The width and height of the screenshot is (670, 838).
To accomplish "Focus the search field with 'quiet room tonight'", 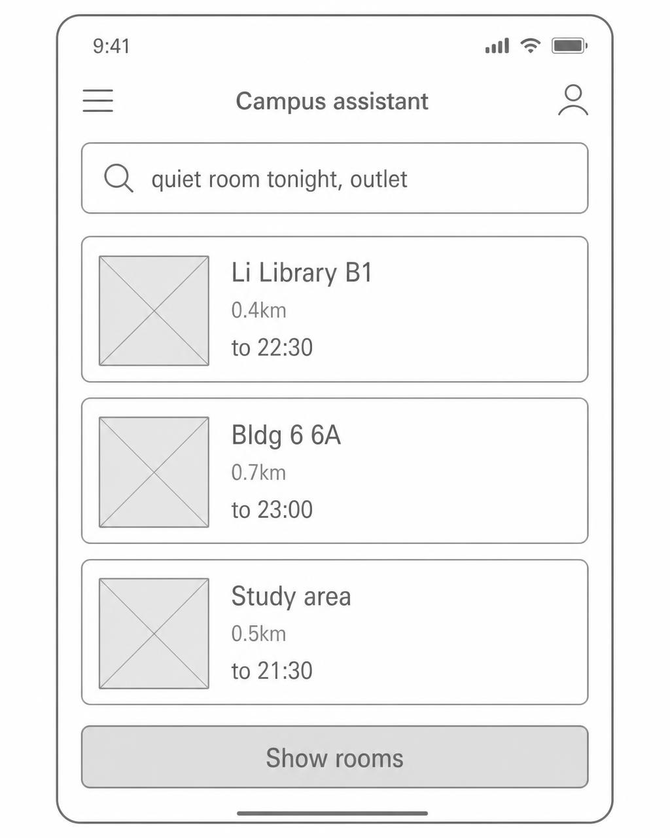I will (335, 178).
